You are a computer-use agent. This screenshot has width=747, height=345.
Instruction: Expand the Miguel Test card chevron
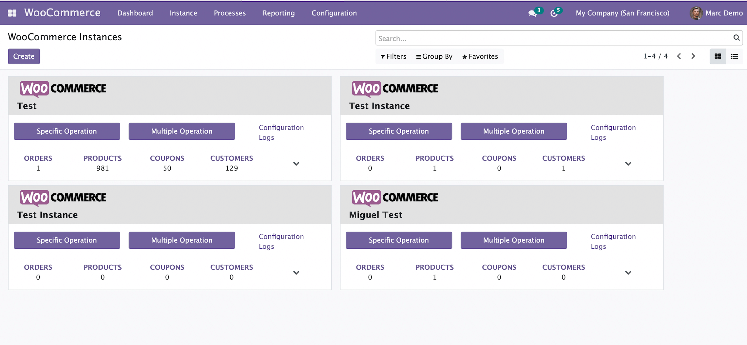pos(628,273)
